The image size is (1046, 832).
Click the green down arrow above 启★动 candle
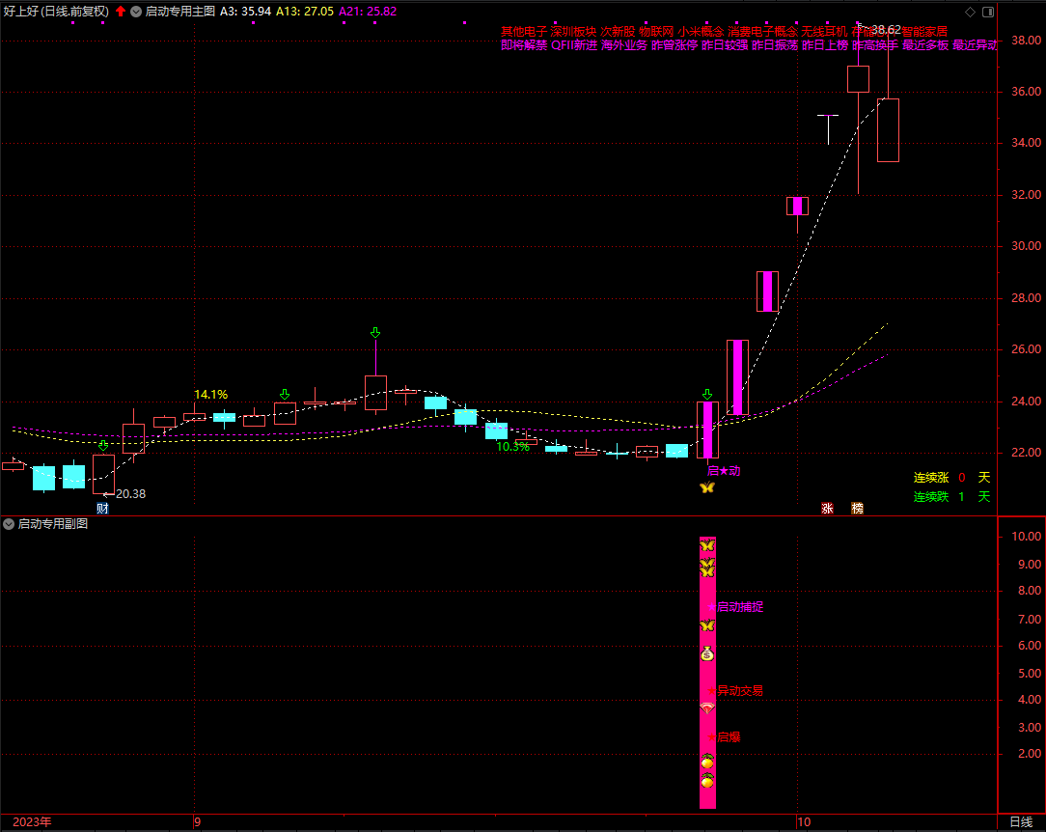[707, 395]
